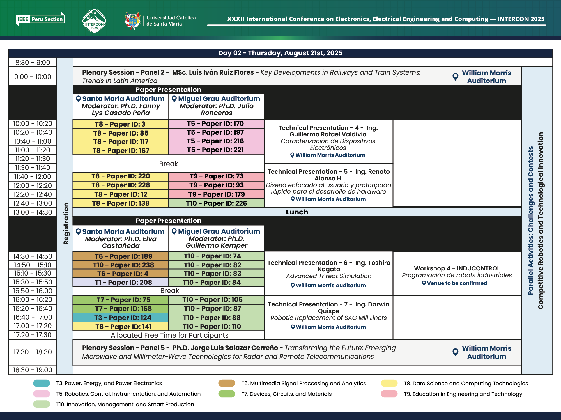The width and height of the screenshot is (561, 420).
Task: Select T8 – Paper ID: 228 cell
Action: (x=121, y=185)
